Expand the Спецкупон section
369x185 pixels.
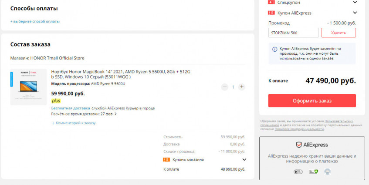[355, 2]
